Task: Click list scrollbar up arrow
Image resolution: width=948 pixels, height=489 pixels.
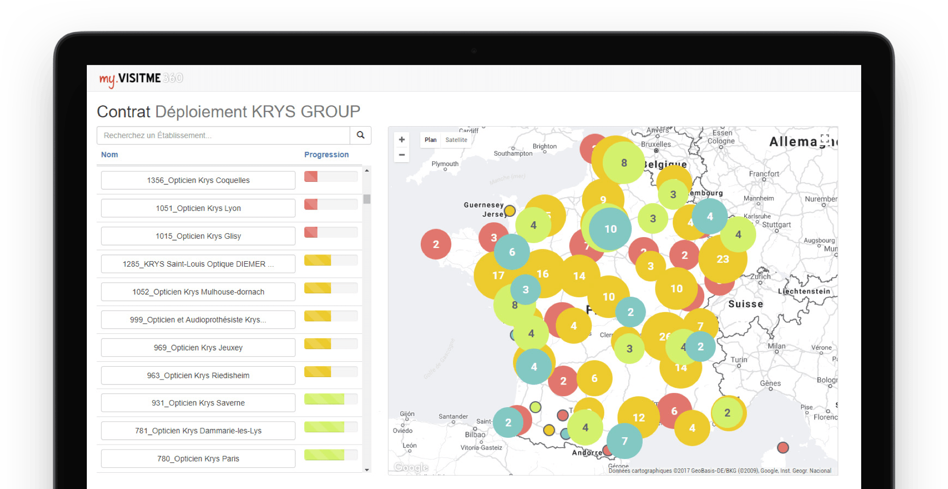Action: coord(366,171)
